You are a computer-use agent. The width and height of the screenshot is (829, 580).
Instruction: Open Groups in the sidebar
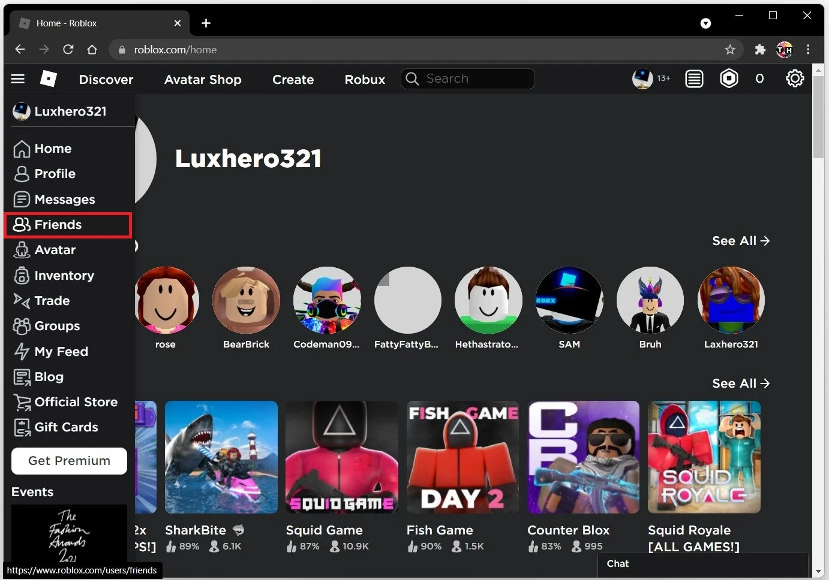coord(46,326)
